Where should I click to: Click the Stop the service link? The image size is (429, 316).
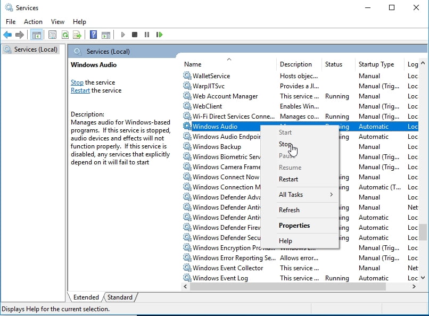77,82
